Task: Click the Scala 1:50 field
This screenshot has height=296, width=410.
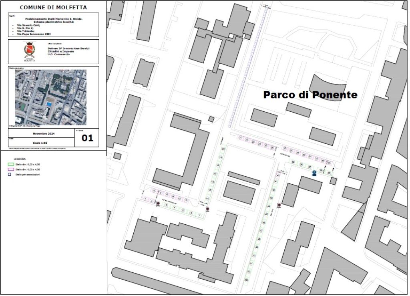Action: [40, 143]
